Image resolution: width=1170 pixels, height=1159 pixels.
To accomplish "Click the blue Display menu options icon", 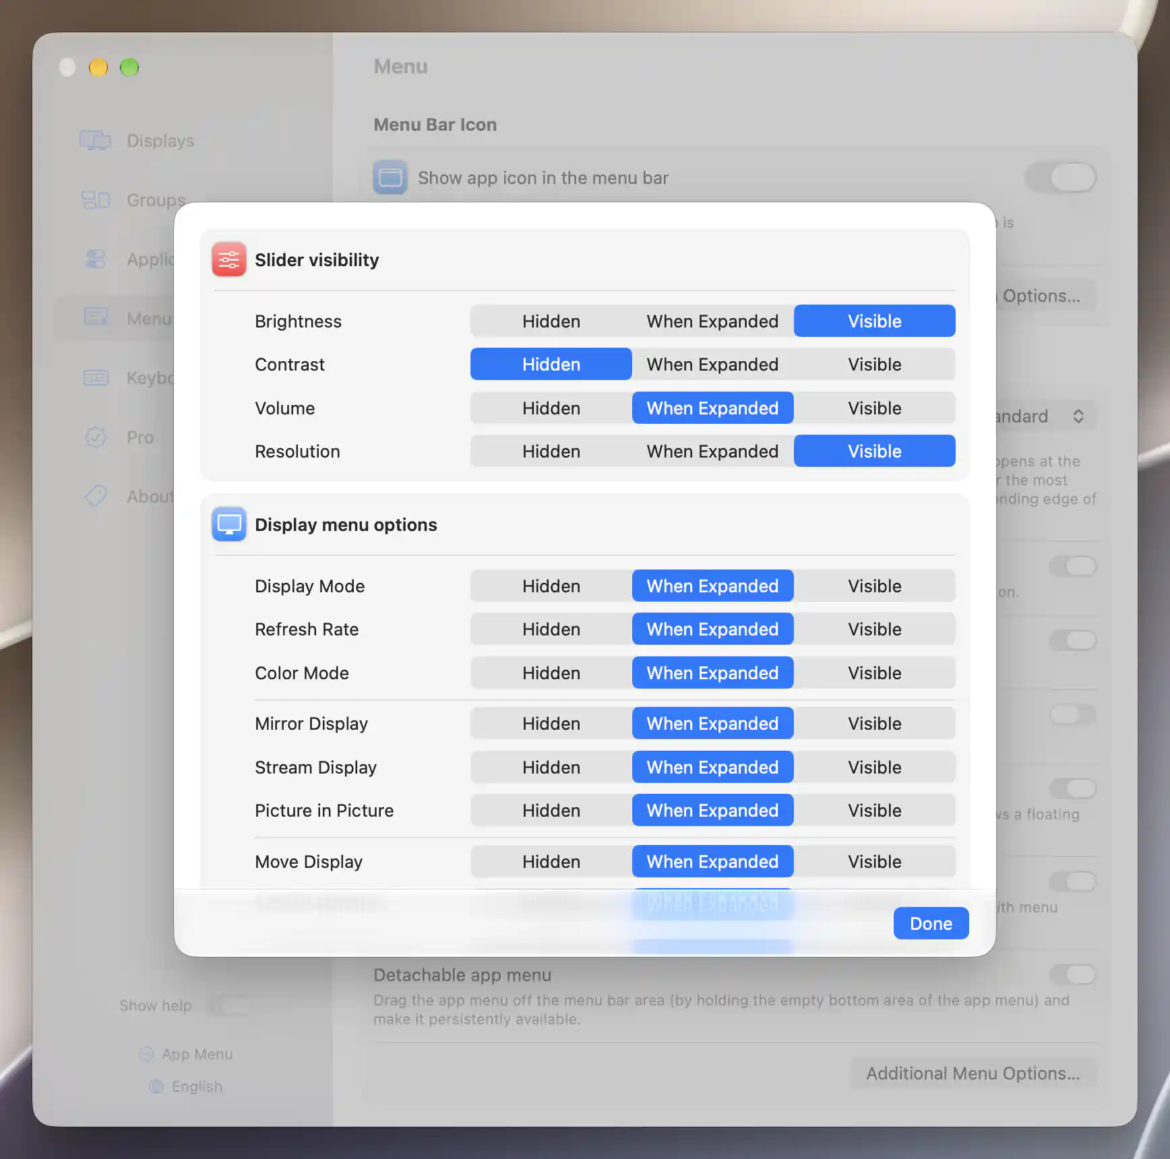I will (x=228, y=524).
